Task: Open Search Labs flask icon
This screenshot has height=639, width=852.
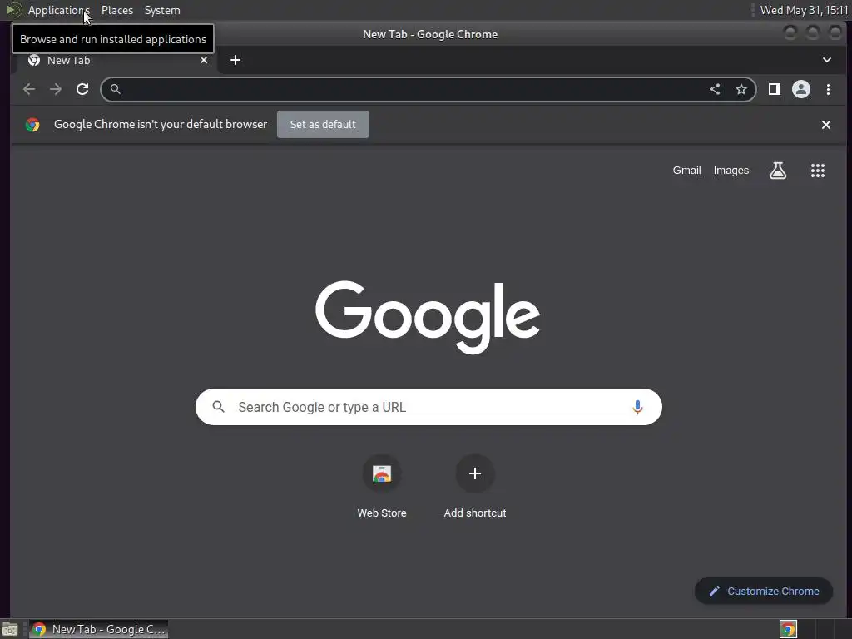Action: pos(778,171)
